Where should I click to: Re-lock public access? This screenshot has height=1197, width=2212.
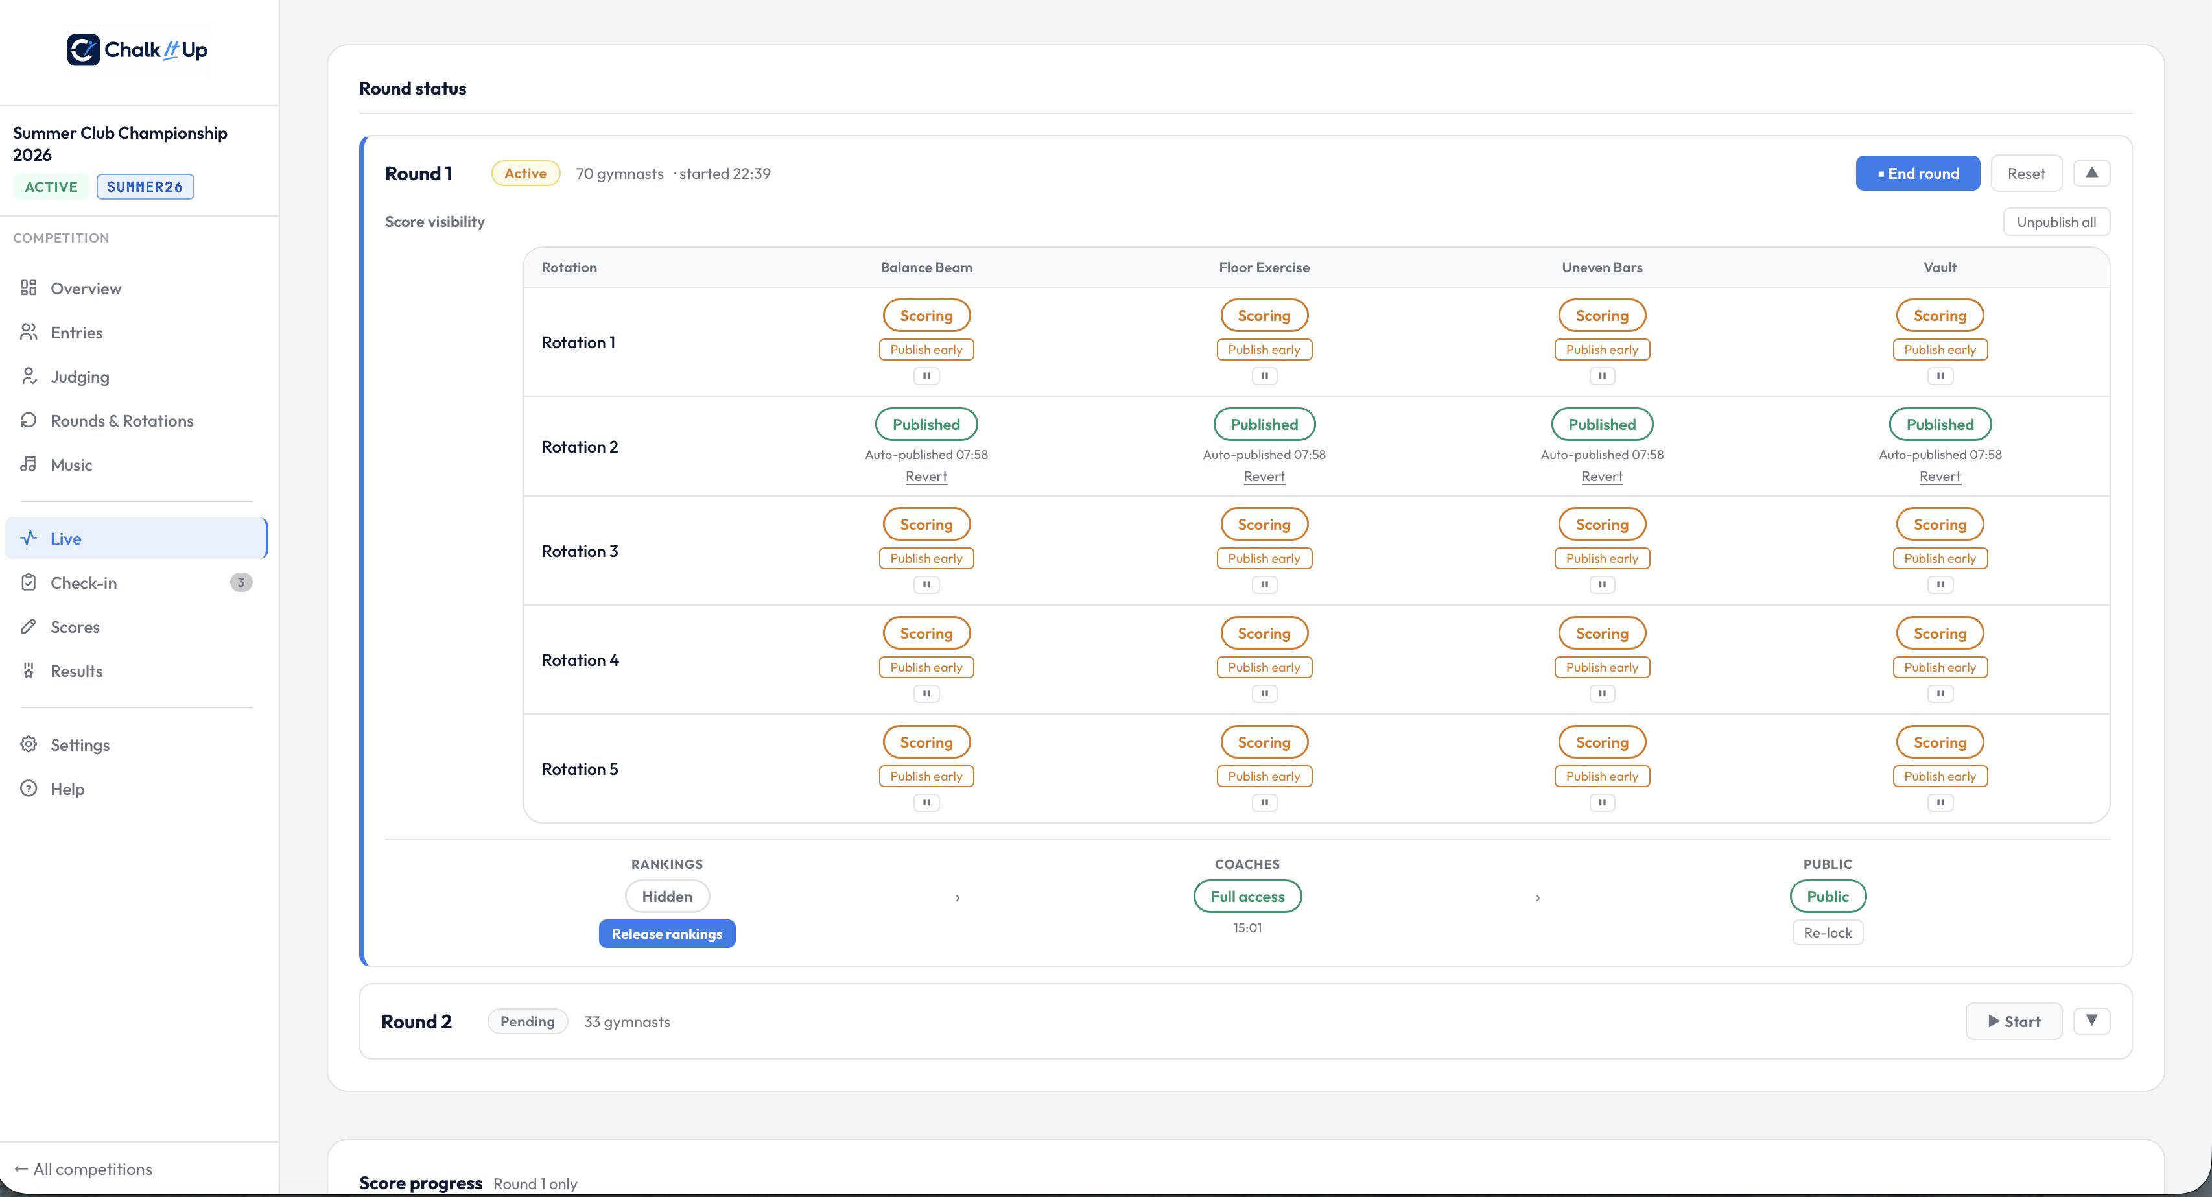(x=1828, y=932)
